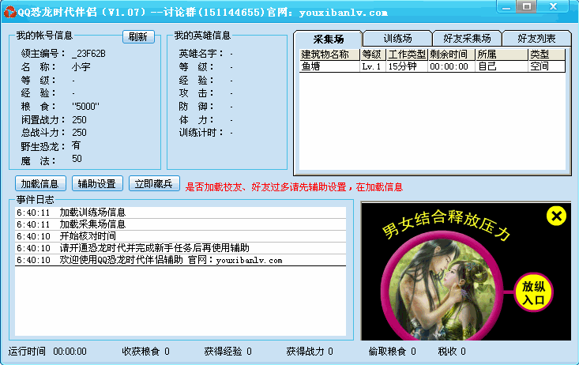The width and height of the screenshot is (579, 365).
Task: Sort by 等级 column header
Action: (373, 55)
